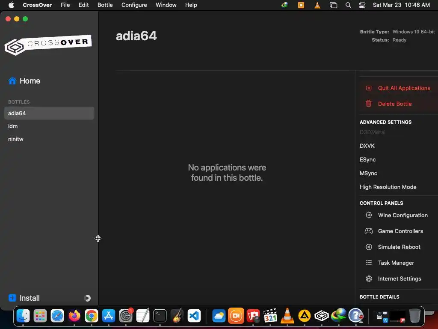Open Safari from the Dock
438x329 pixels.
57,316
